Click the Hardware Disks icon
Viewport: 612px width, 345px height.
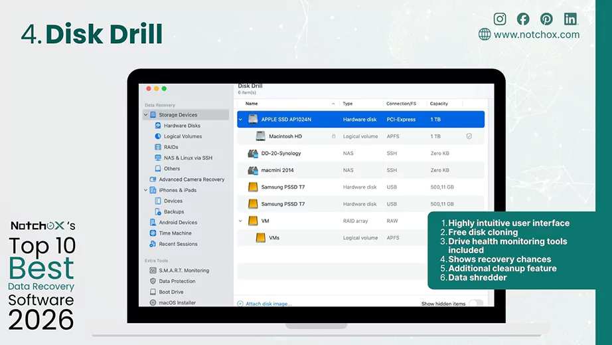tap(158, 126)
